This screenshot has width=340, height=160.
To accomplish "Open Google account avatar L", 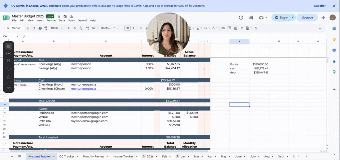I will (333, 18).
